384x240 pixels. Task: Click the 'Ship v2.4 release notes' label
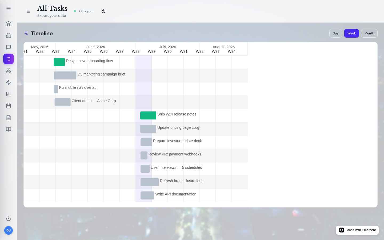pos(177,114)
